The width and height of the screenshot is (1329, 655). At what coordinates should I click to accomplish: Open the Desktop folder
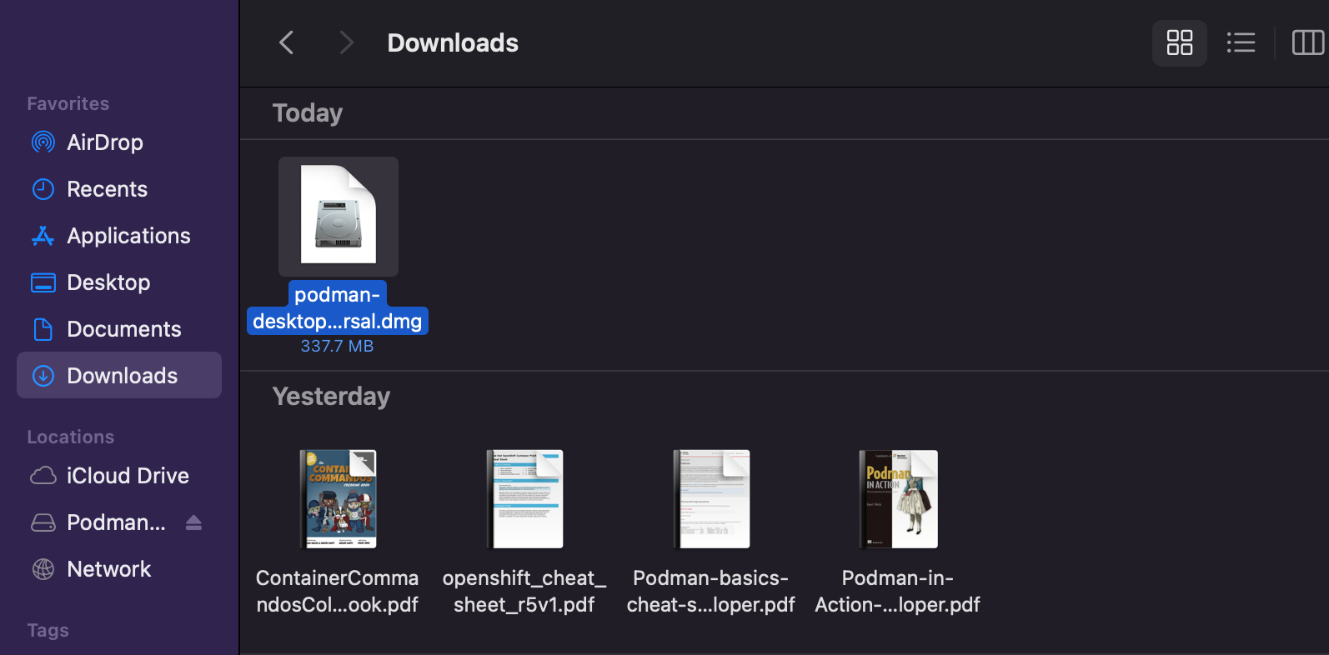point(108,282)
